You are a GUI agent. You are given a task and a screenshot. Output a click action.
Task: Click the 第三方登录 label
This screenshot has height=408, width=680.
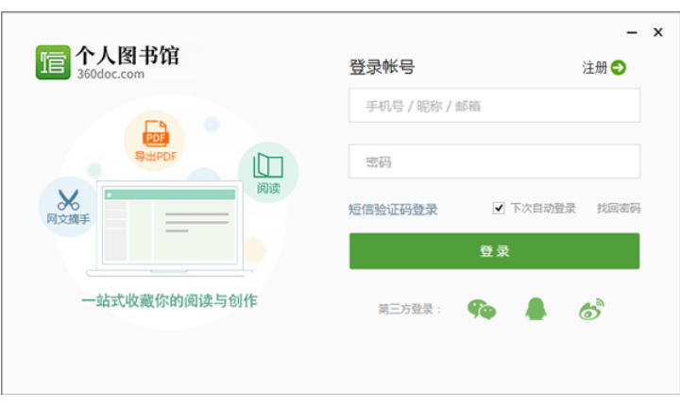(409, 309)
